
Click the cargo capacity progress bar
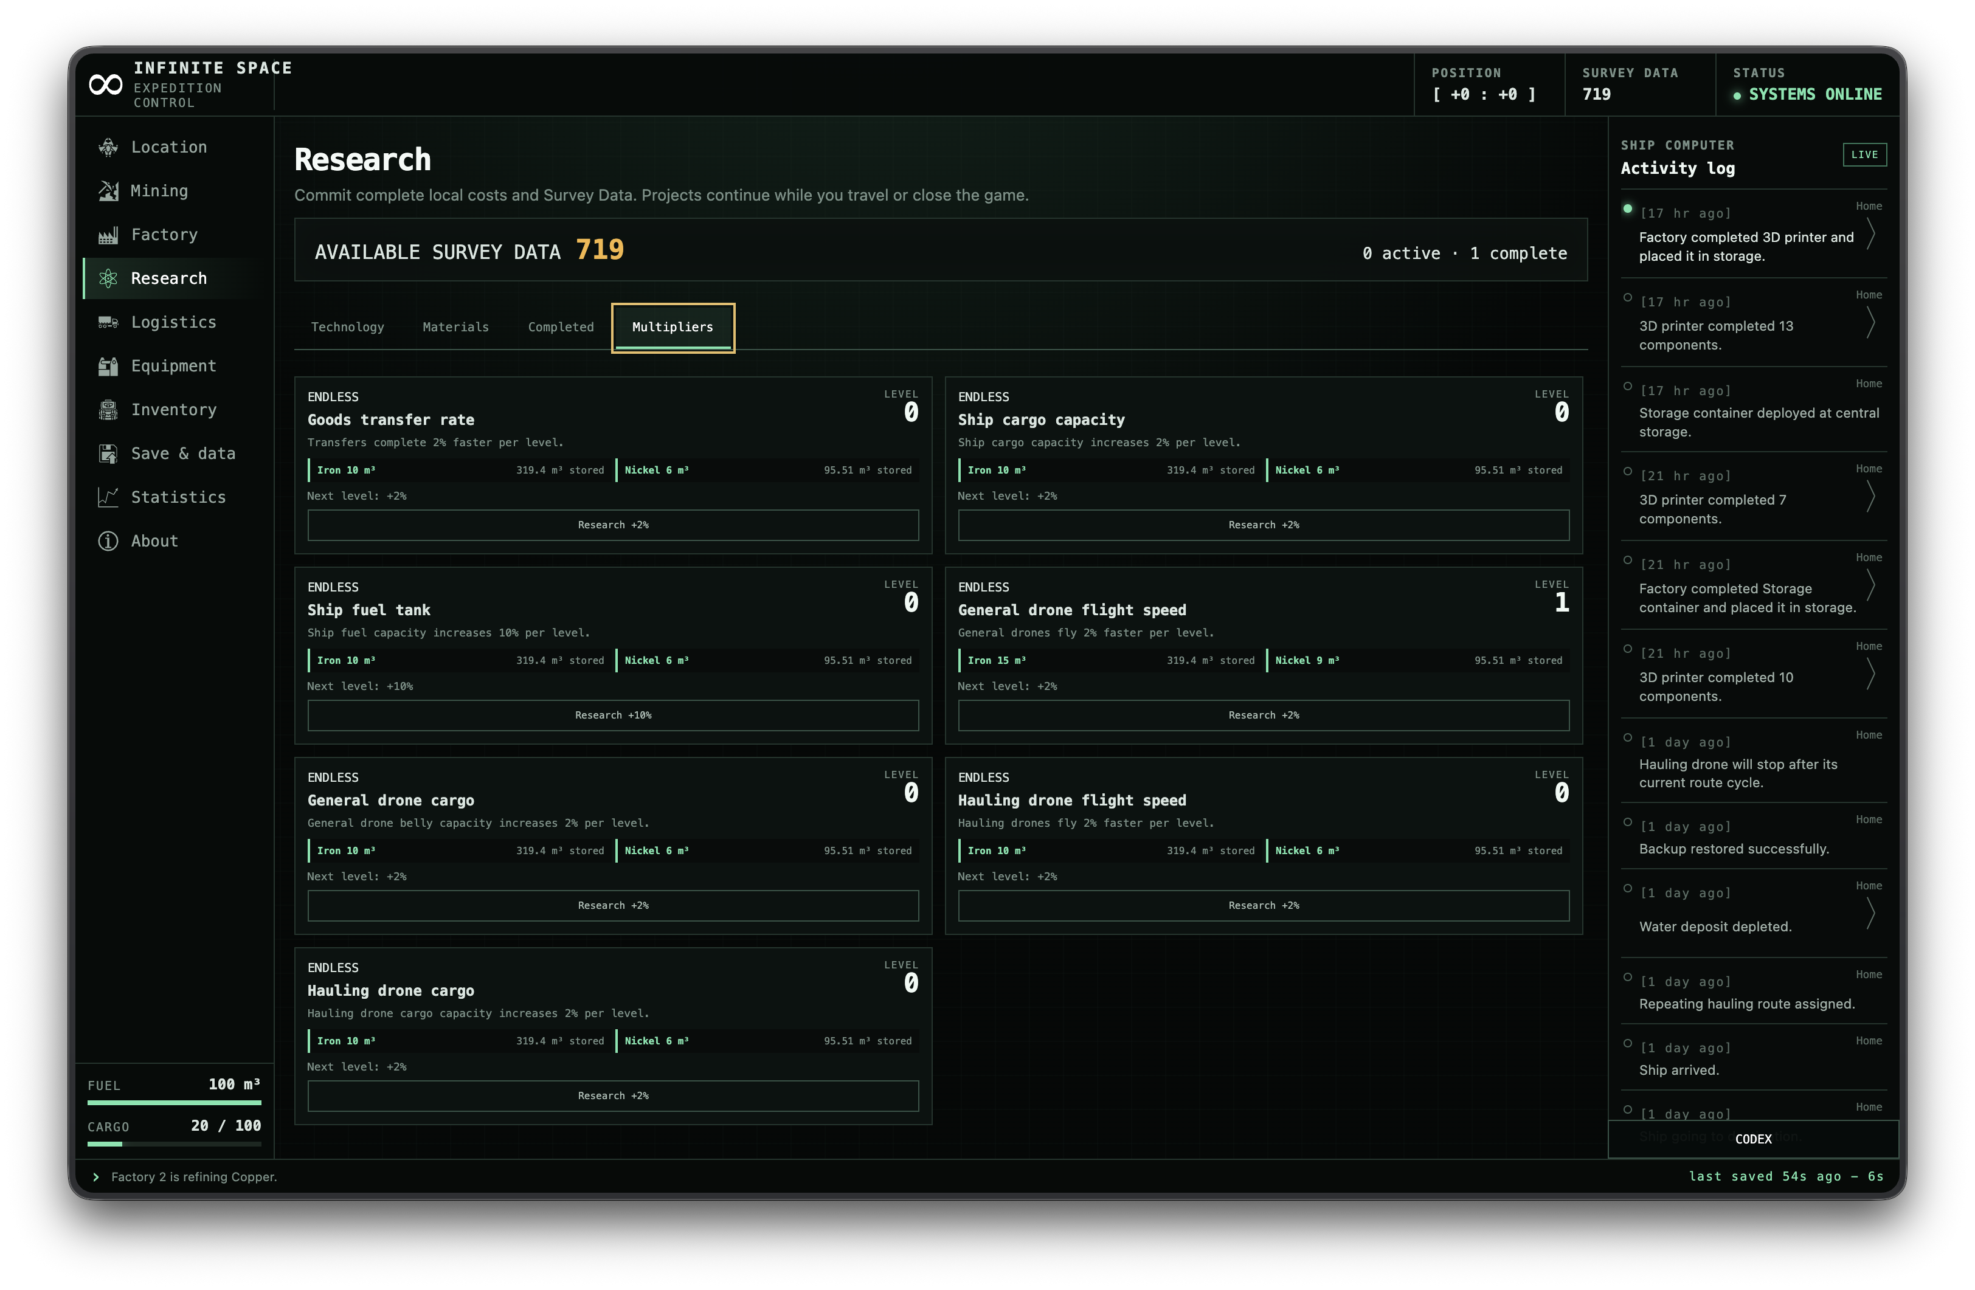[175, 1144]
